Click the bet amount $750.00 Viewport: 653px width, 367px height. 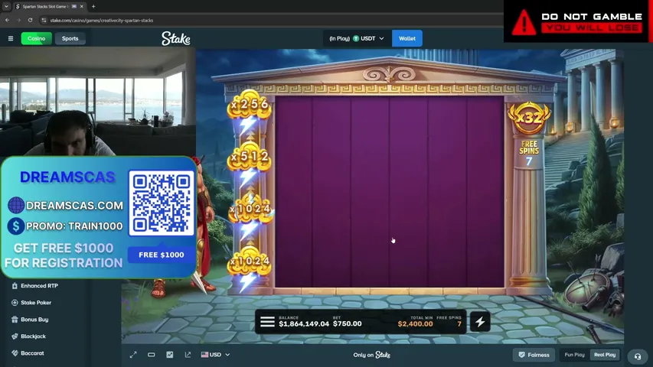(348, 323)
